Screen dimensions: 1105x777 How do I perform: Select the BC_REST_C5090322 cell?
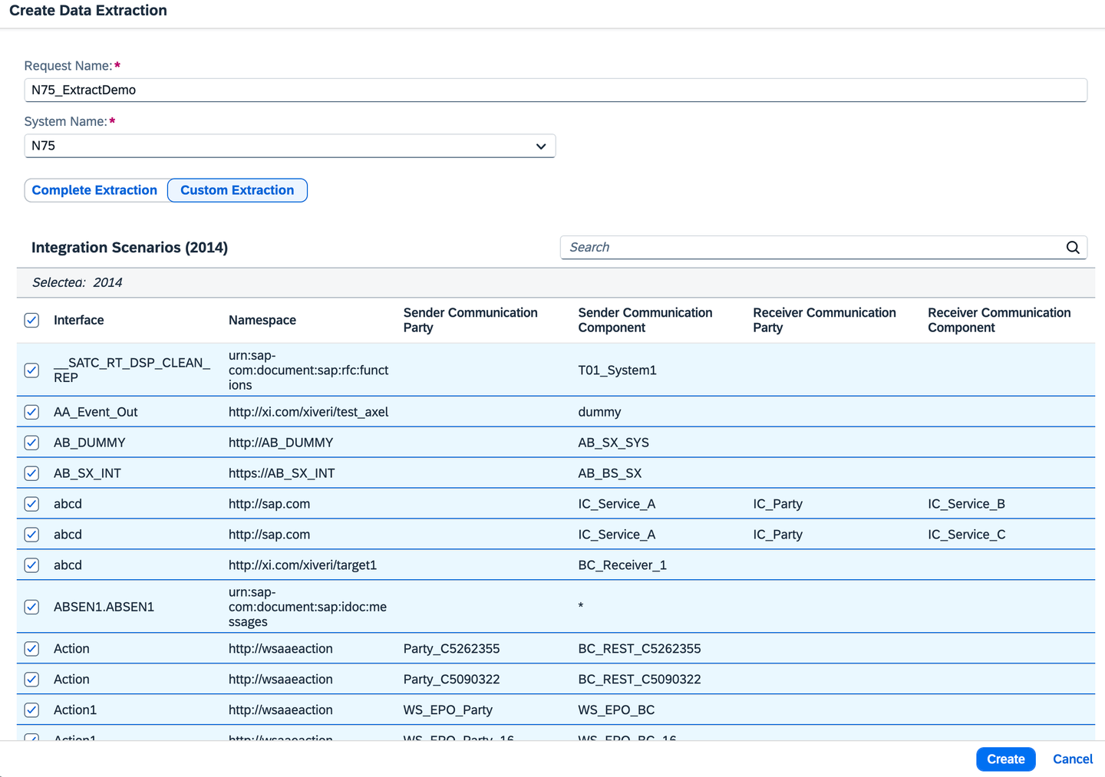coord(640,680)
